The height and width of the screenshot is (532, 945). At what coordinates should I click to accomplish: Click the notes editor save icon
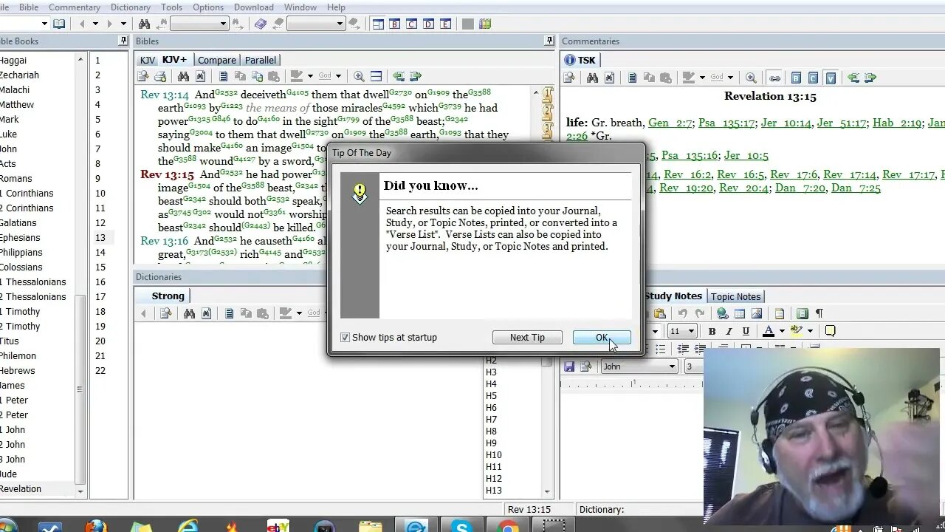click(569, 366)
